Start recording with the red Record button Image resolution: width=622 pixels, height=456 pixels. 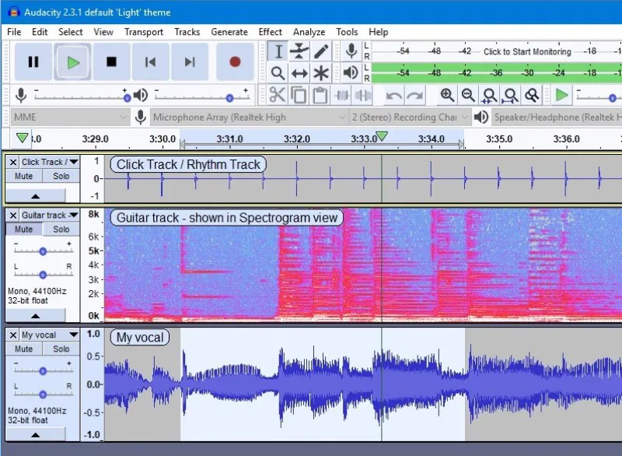click(x=235, y=62)
